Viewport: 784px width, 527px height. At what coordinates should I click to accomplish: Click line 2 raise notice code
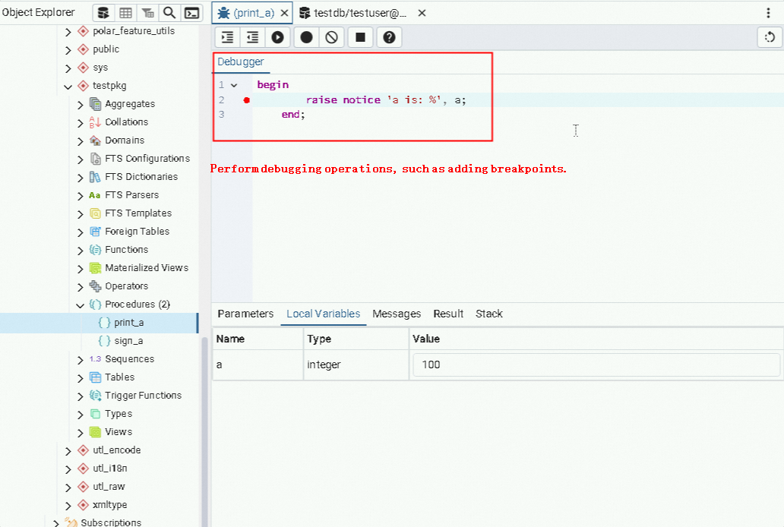[386, 100]
